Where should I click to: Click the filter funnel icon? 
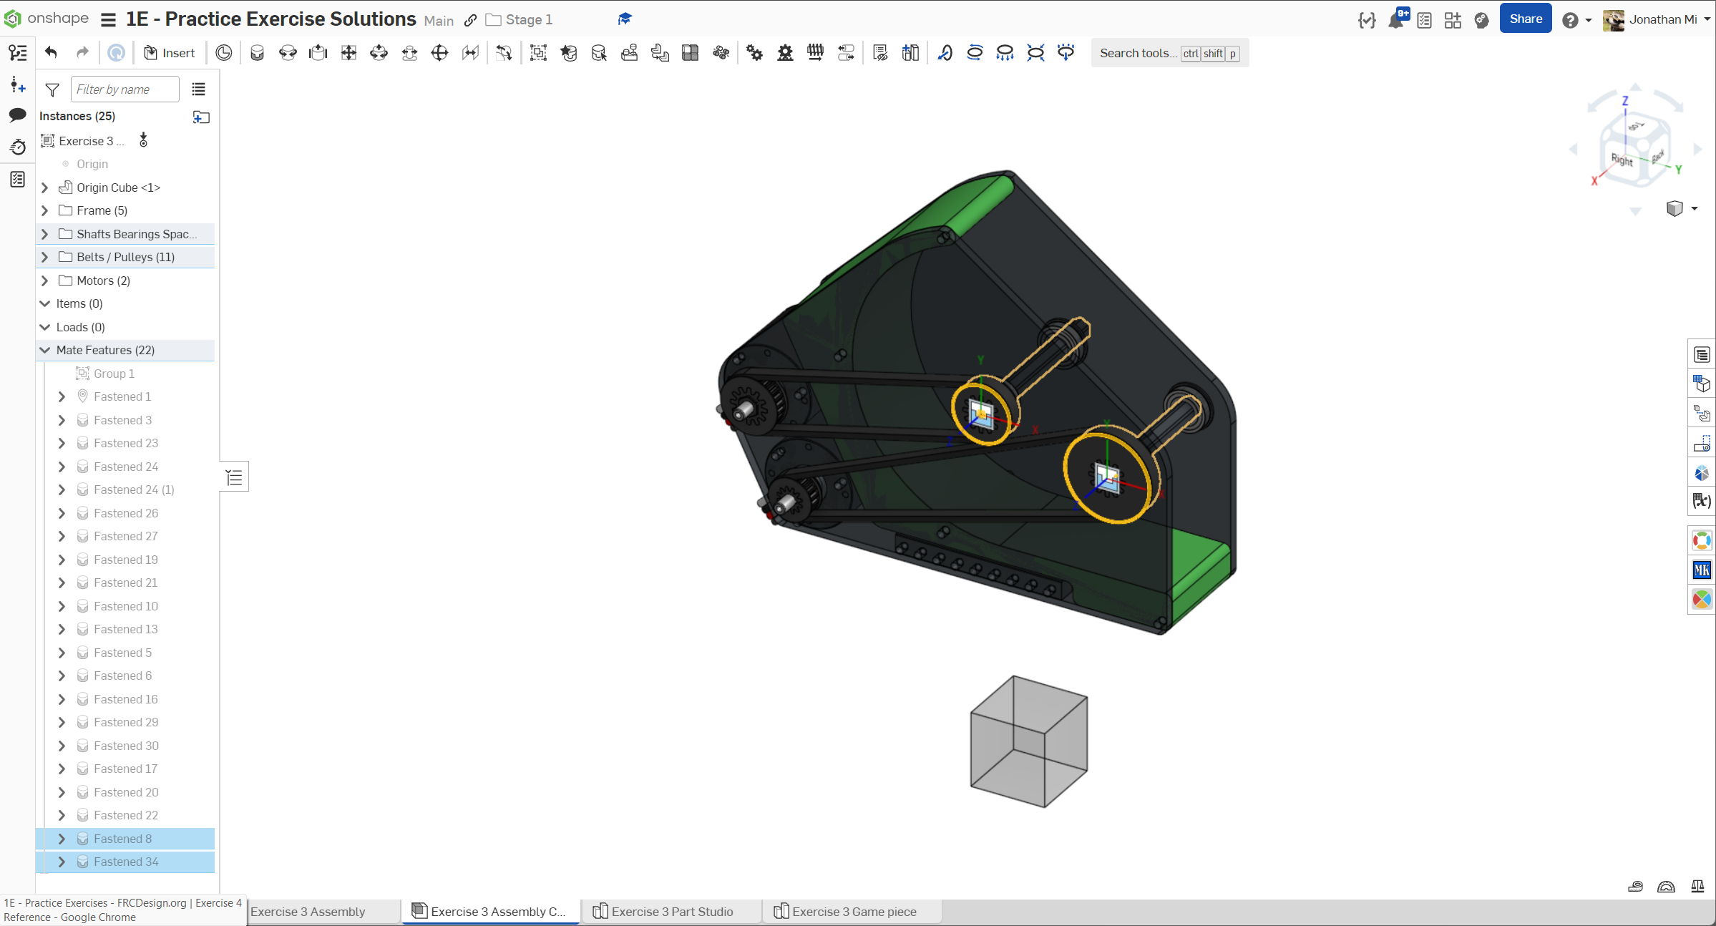(52, 89)
